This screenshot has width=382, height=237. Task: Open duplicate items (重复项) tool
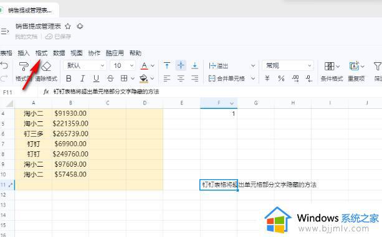[x=356, y=72]
